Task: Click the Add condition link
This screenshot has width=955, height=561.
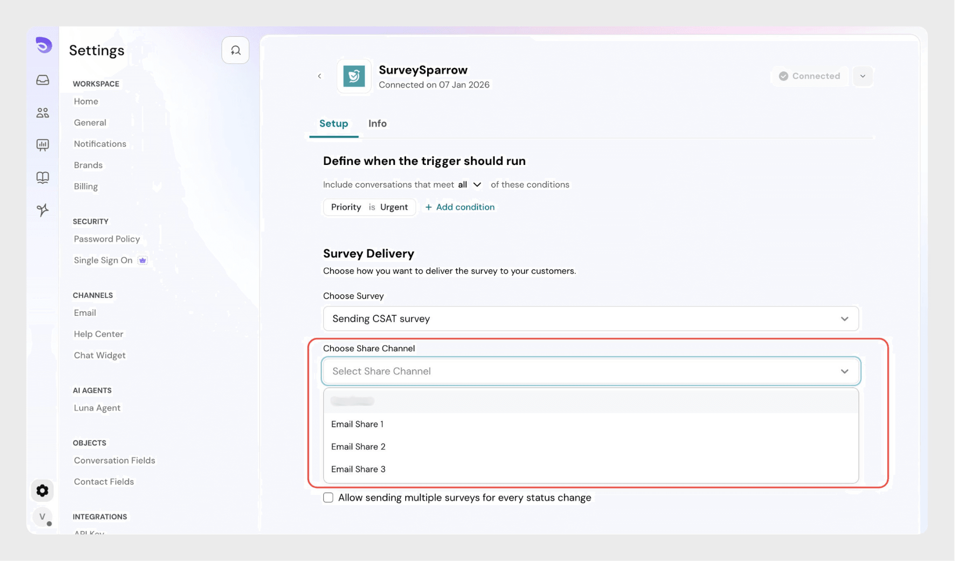Action: (460, 207)
